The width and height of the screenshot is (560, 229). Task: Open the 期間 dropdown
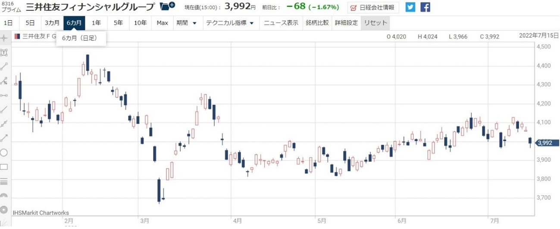186,23
